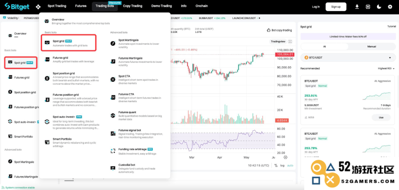Open Bot copy trading link
The width and height of the screenshot is (399, 190).
coord(279,30)
